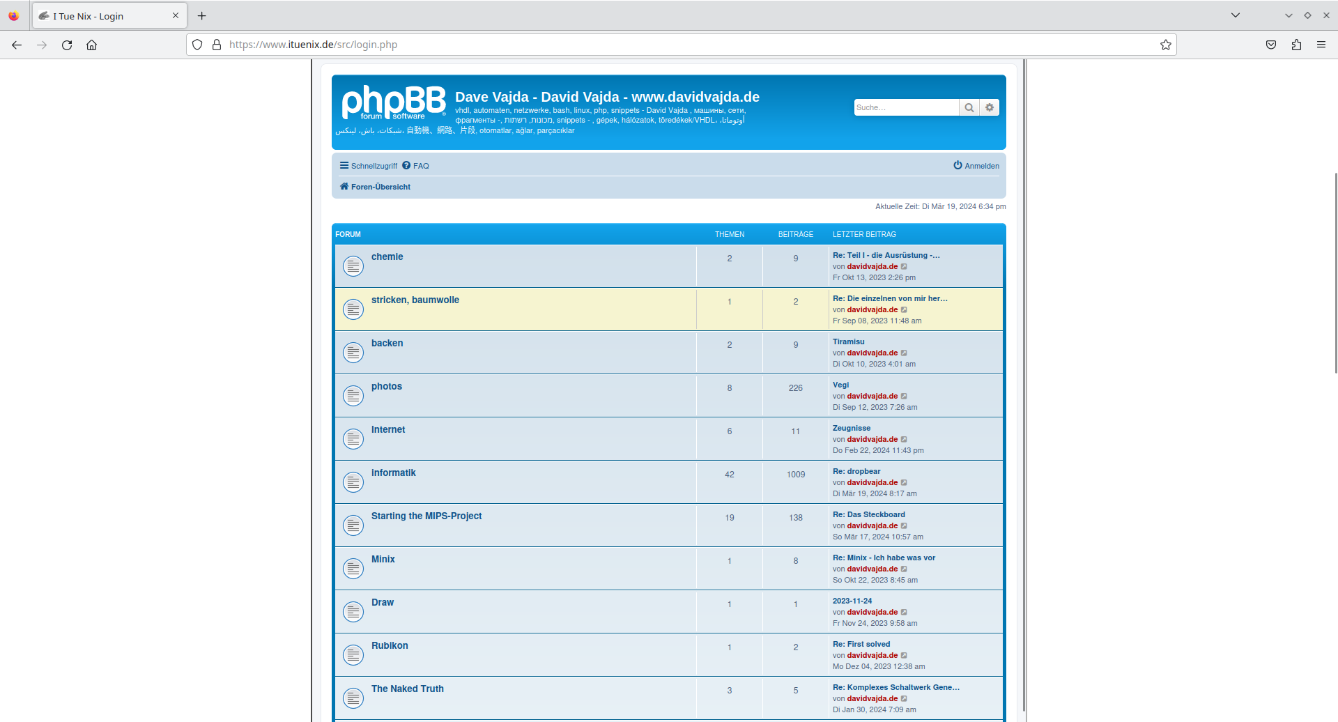Go to browser home page
Viewport: 1338px width, 722px height.
[x=91, y=45]
